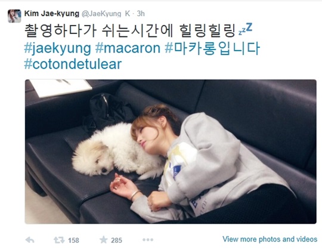This screenshot has width=322, height=250.
Task: Click the paper sheet on the sofa in photo
Action: [61, 87]
